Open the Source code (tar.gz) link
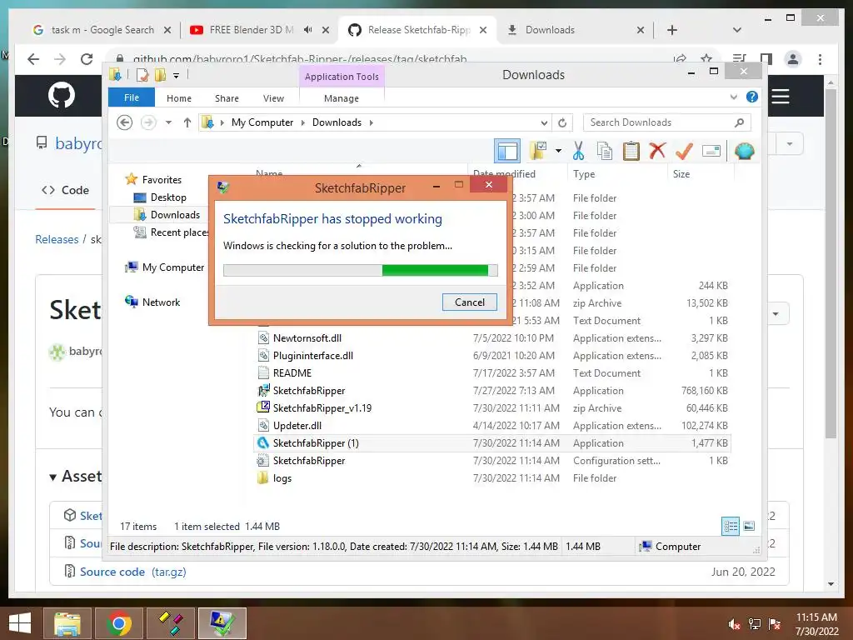This screenshot has height=640, width=853. point(132,572)
